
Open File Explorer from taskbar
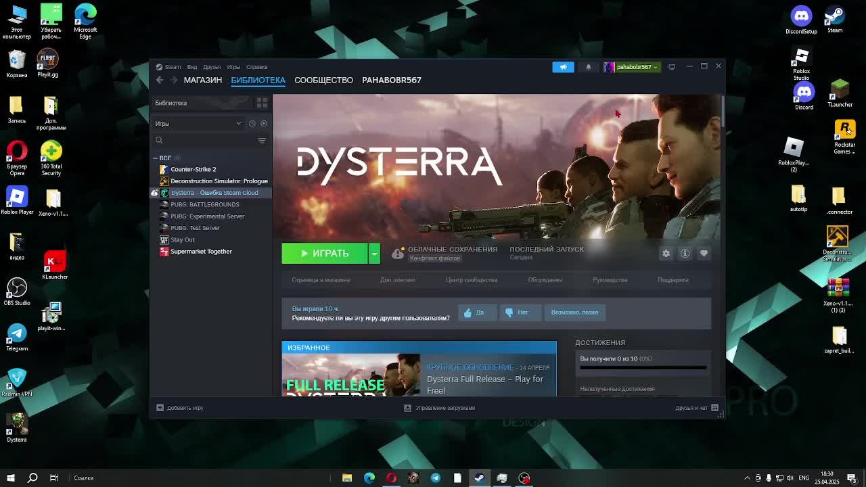347,478
